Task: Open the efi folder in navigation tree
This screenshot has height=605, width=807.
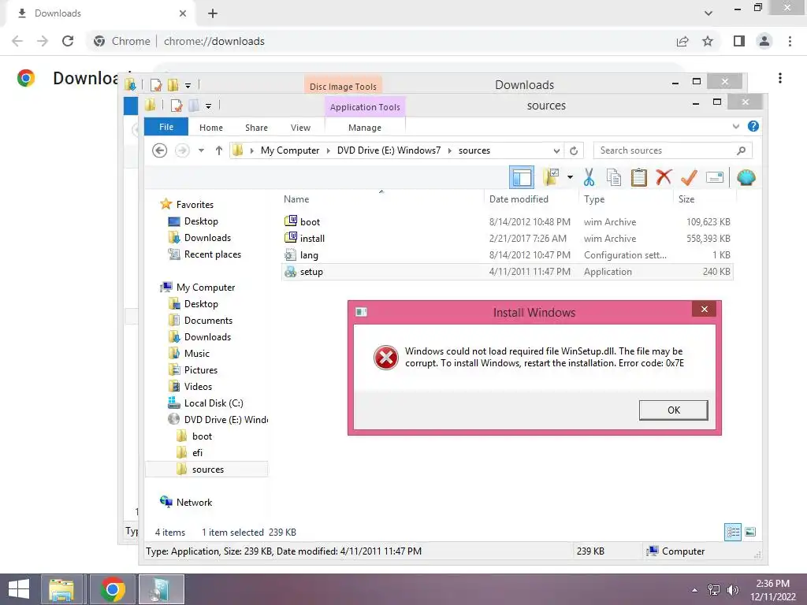Action: [197, 453]
